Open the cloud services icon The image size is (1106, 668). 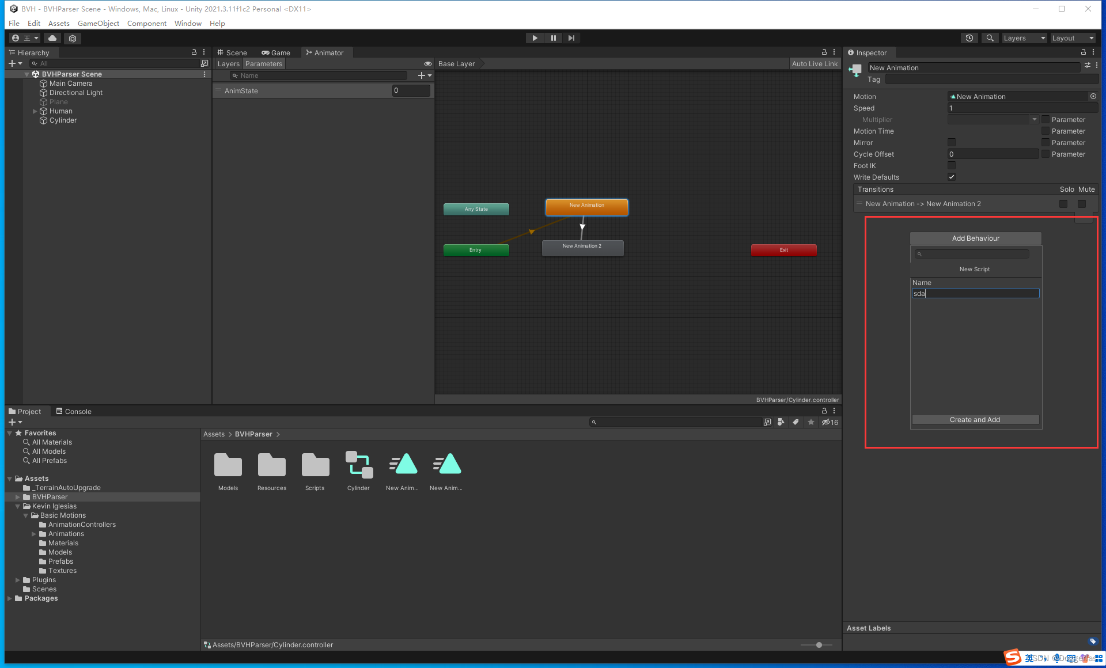(52, 38)
